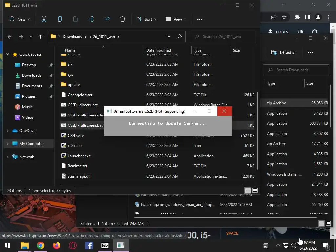Screen dimensions: 336x252
Task: Click the Delete trash icon in toolbar
Action: pos(123,19)
